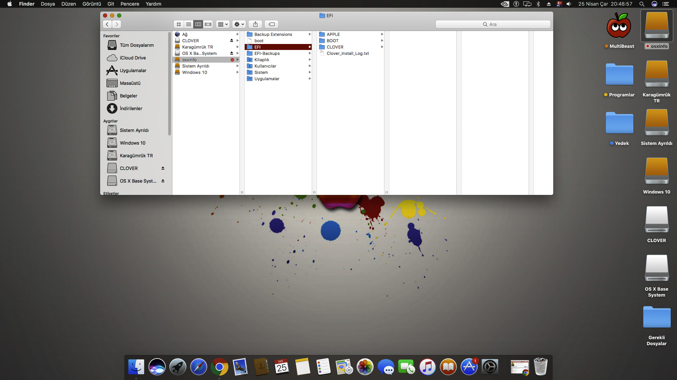Select İndirilenler in sidebar favorites

[131, 108]
